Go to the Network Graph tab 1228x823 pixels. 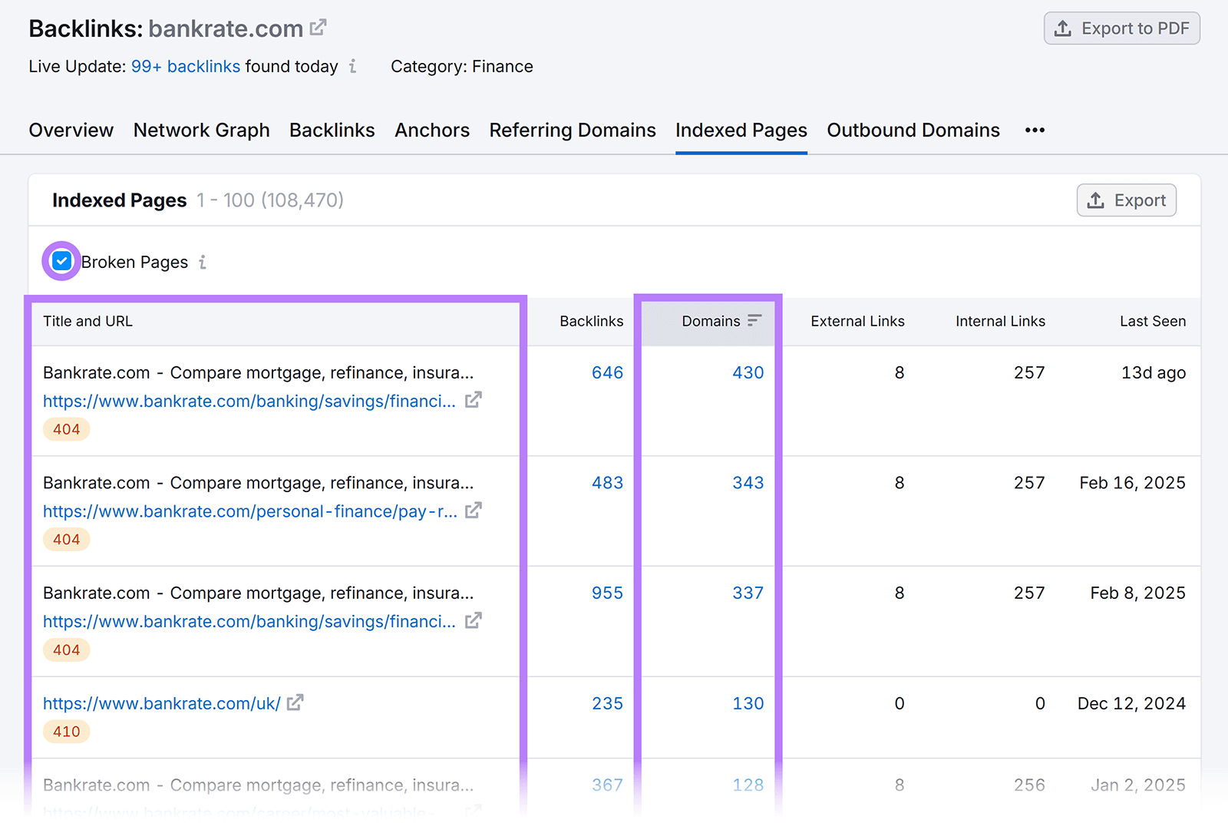[x=201, y=131]
